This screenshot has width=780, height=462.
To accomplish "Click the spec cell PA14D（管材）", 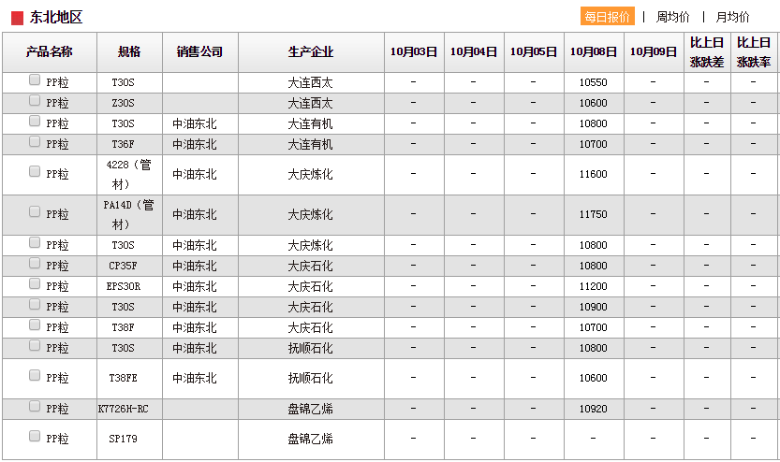I will (128, 214).
